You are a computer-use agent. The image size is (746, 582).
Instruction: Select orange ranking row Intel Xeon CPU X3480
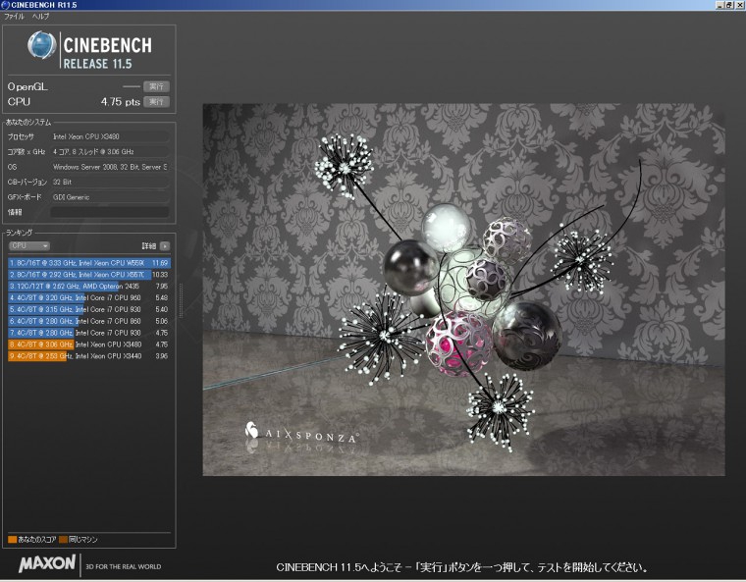point(89,344)
